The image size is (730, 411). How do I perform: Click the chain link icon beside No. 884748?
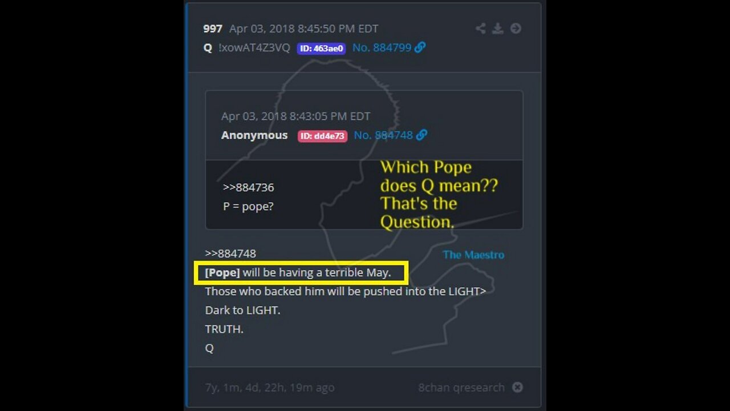(x=422, y=135)
